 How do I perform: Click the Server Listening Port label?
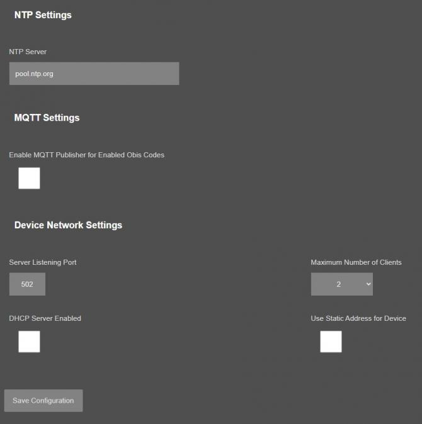43,262
